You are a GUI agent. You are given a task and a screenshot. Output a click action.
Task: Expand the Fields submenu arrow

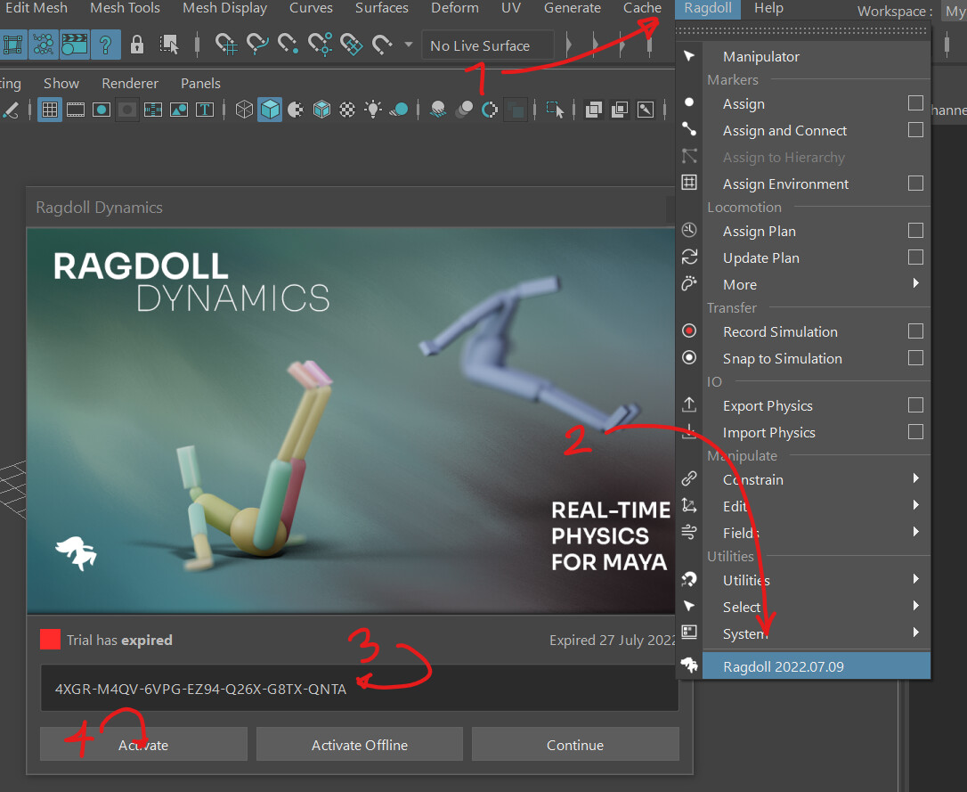tap(916, 531)
